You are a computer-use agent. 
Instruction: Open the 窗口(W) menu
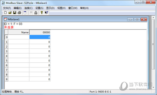[x=73, y=8]
